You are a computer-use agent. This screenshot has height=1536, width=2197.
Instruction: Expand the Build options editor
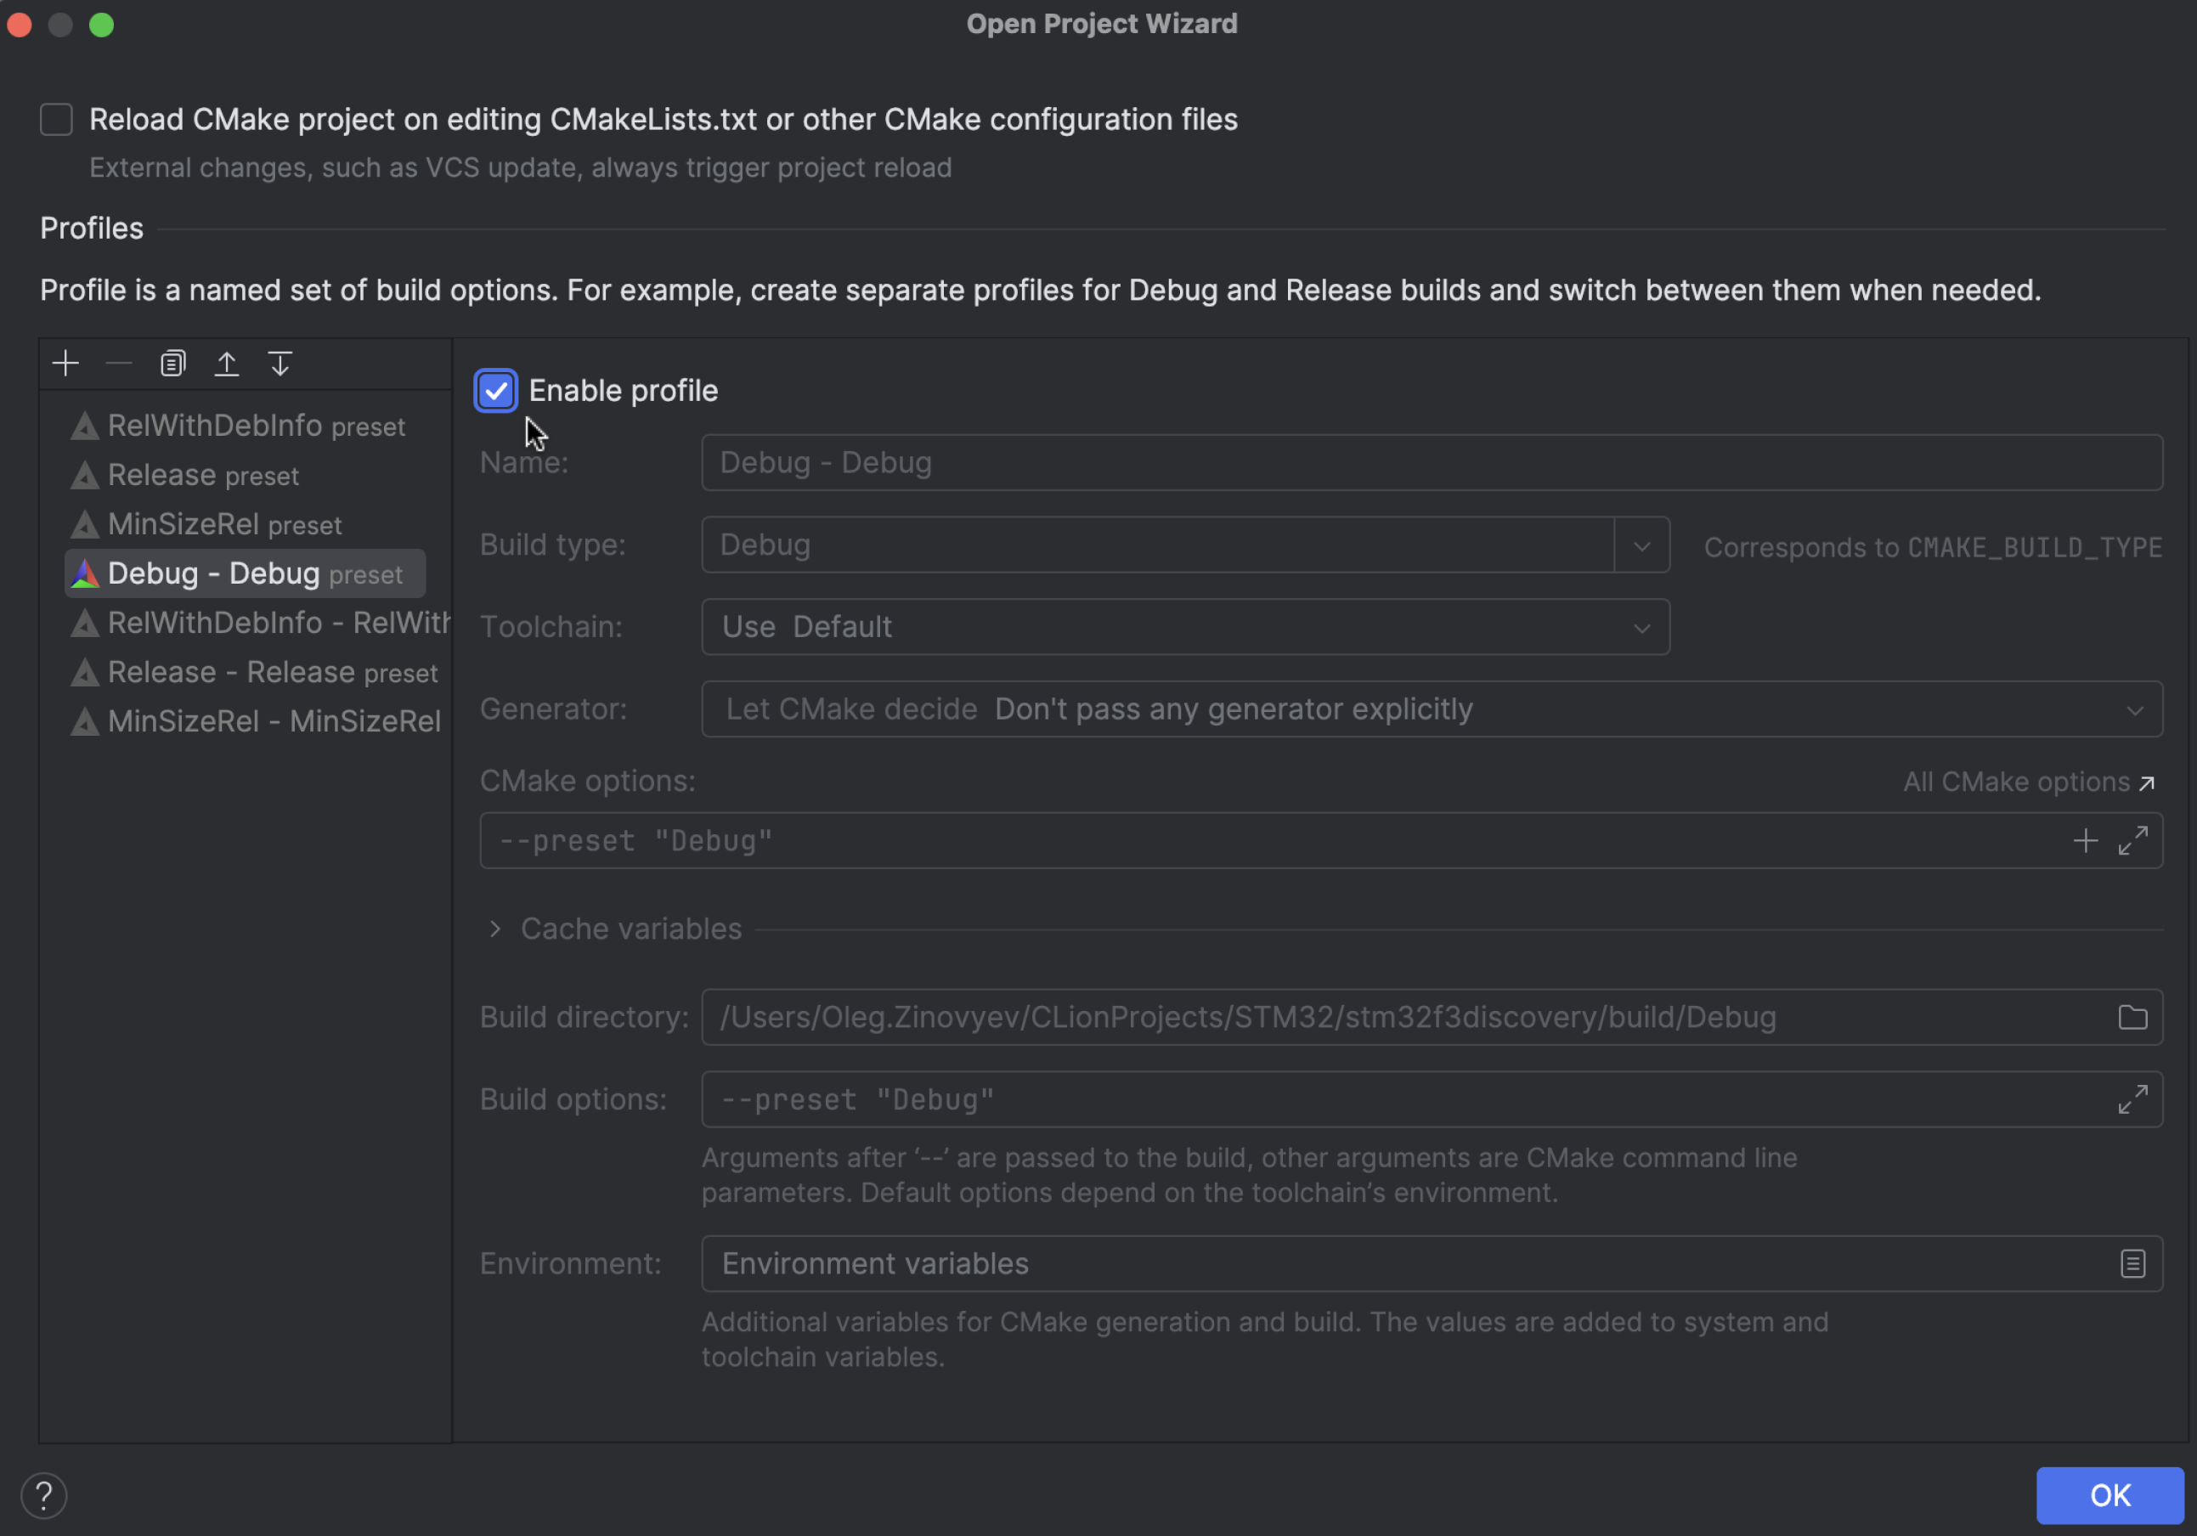point(2134,1098)
